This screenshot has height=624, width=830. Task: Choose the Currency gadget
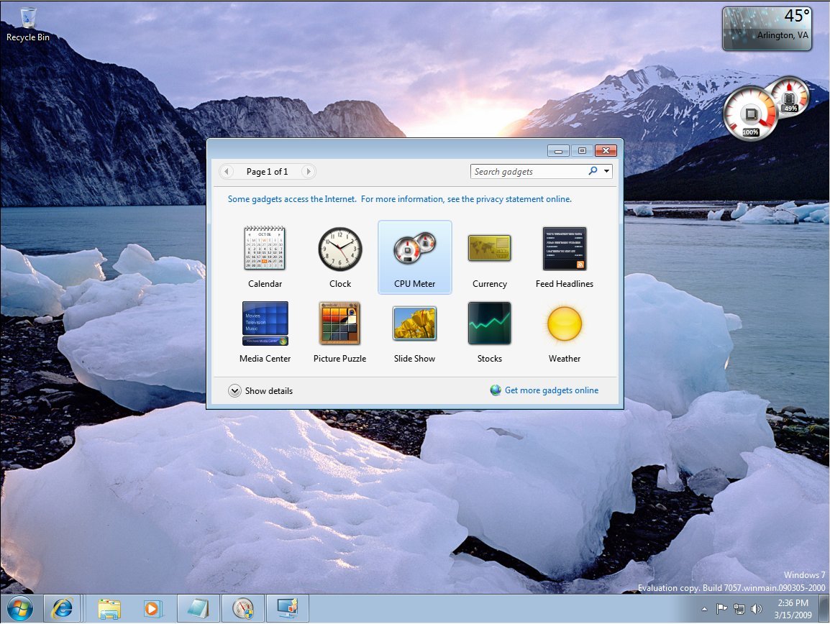[x=489, y=249]
